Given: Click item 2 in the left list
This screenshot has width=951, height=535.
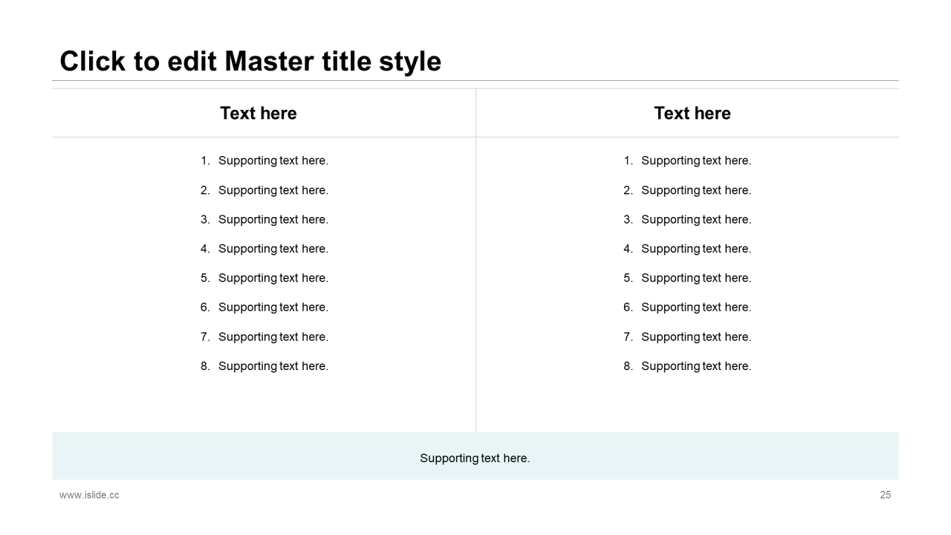Looking at the screenshot, I should click(273, 190).
